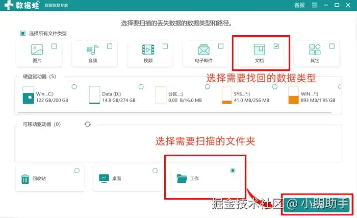
Task: Enable the 图片 file type checkbox
Action: point(54,46)
